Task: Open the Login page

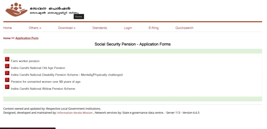Action: tap(128, 28)
